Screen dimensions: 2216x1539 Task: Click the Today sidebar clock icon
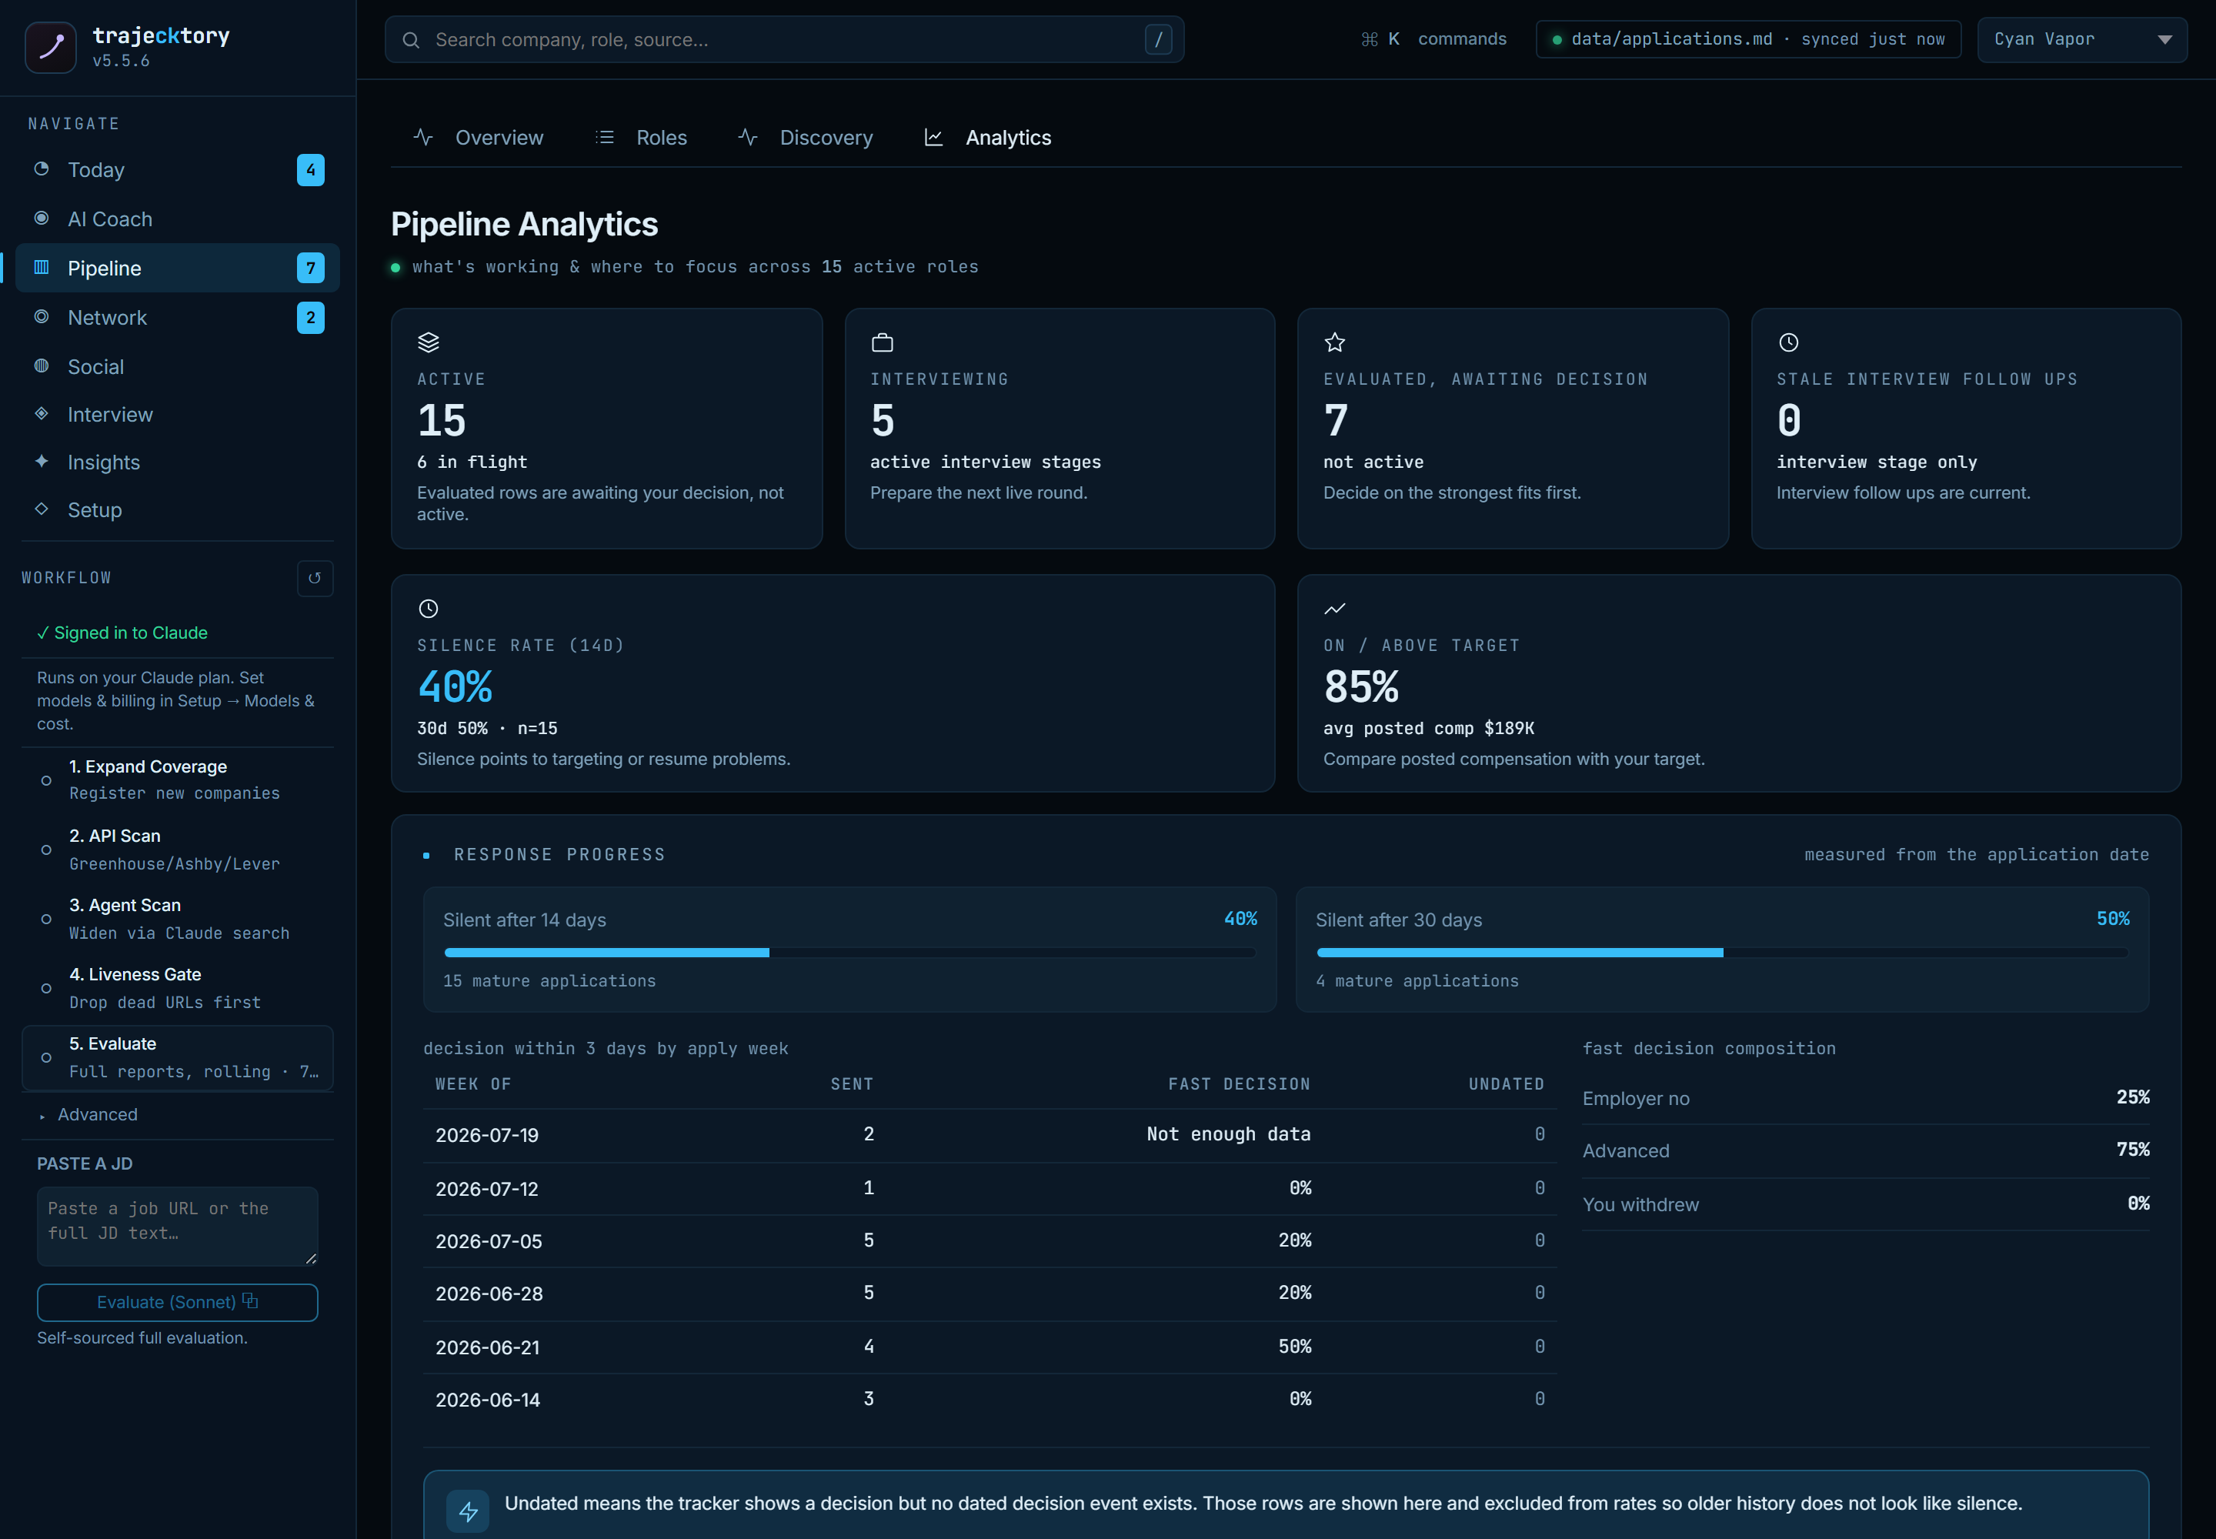click(42, 169)
